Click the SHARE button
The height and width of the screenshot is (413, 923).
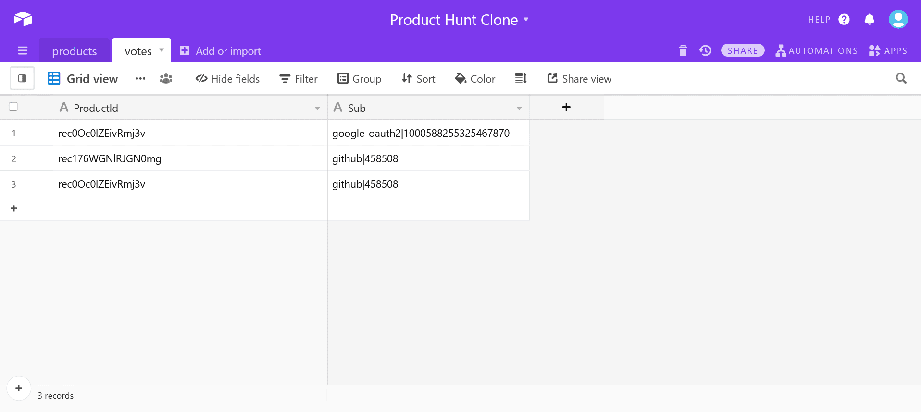(743, 50)
